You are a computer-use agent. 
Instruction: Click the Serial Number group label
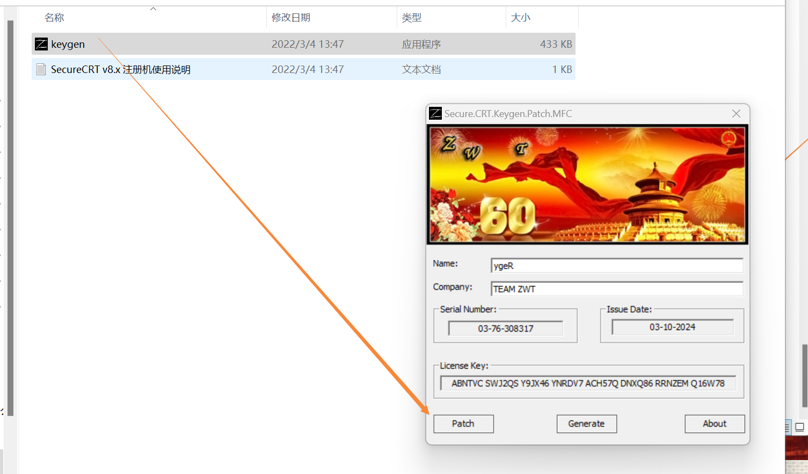click(468, 309)
